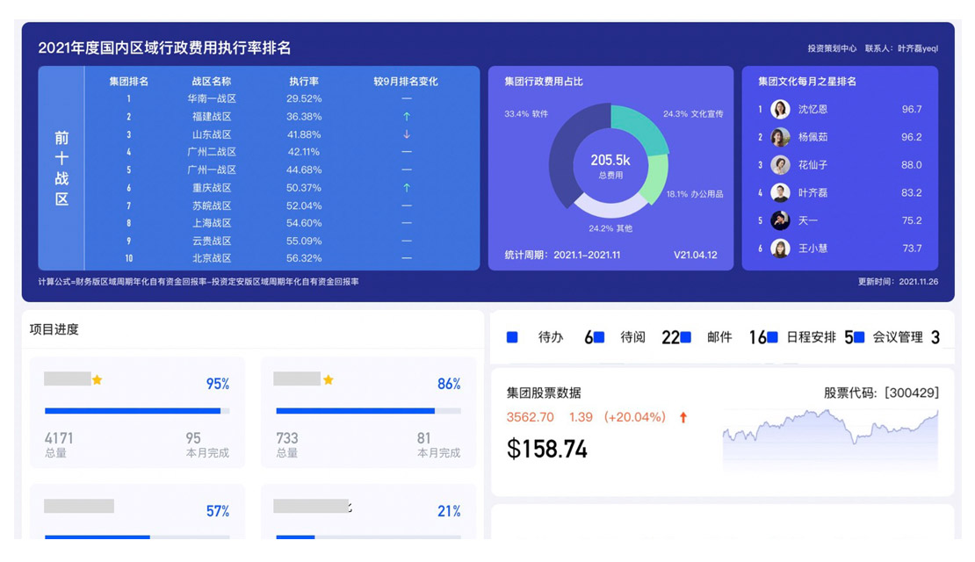Click the star on the 95% project card
Viewport: 975px width, 562px height.
tap(97, 380)
